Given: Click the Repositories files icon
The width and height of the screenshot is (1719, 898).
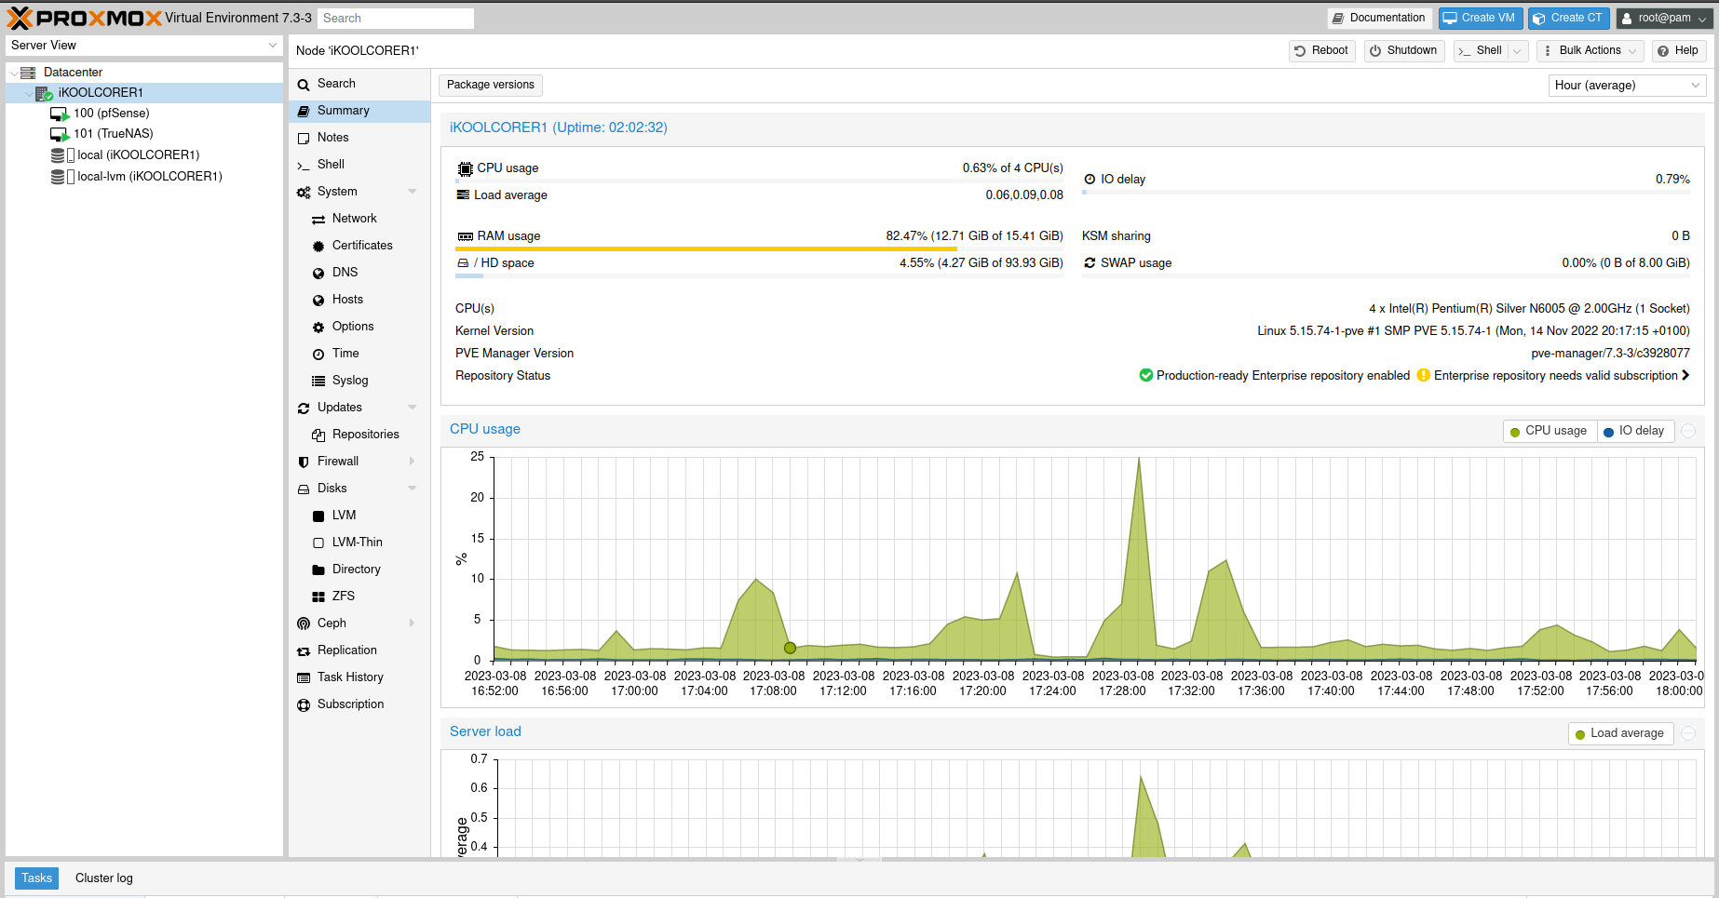Looking at the screenshot, I should click(318, 436).
